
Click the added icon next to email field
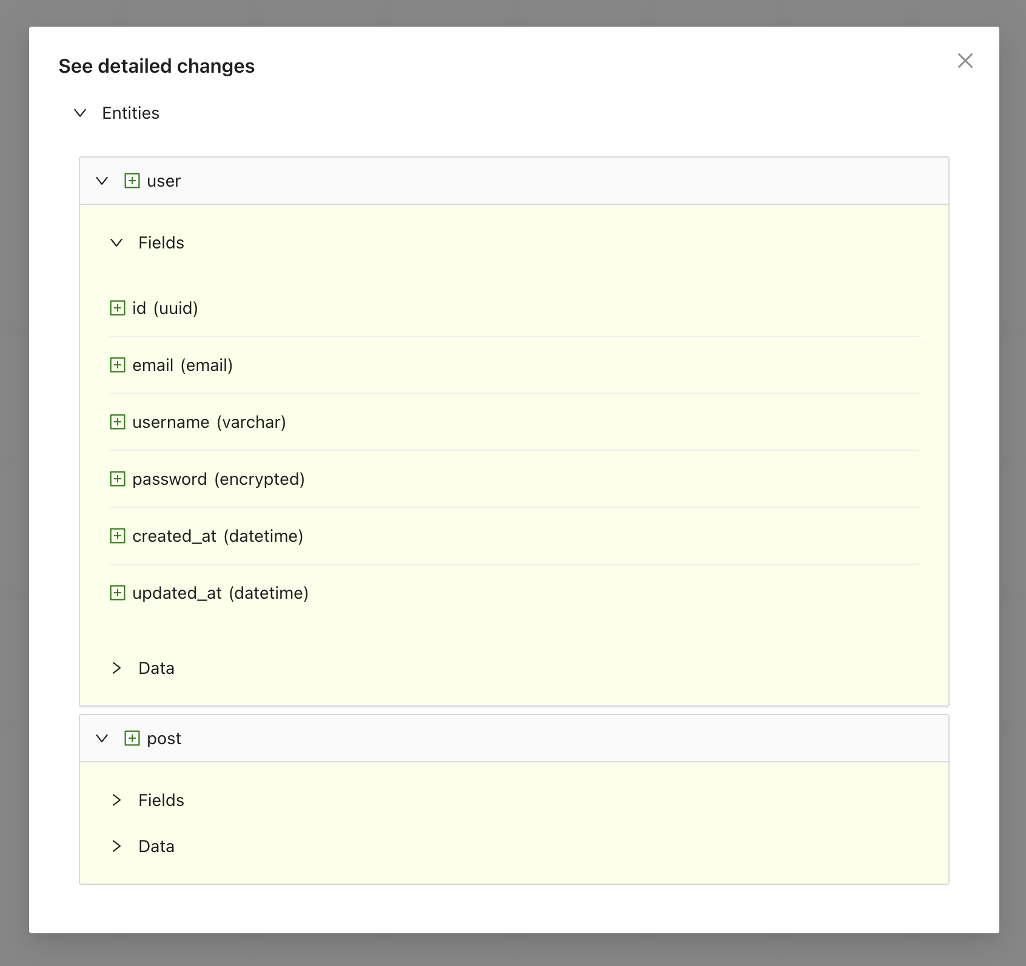(x=117, y=365)
